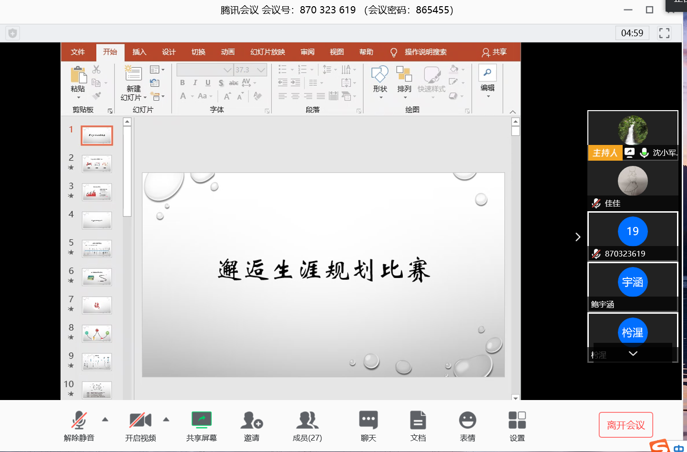The height and width of the screenshot is (452, 687).
Task: Collapse the participant video sidebar arrow
Action: coord(578,237)
